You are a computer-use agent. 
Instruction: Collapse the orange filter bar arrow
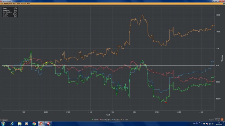(224, 4)
